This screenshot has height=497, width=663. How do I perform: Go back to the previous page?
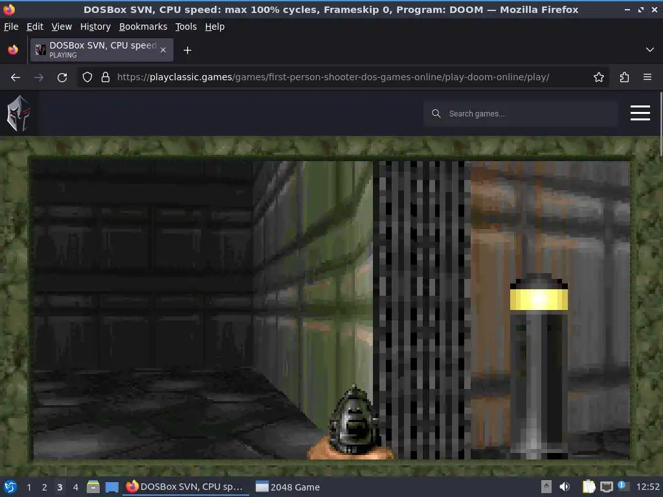point(16,78)
